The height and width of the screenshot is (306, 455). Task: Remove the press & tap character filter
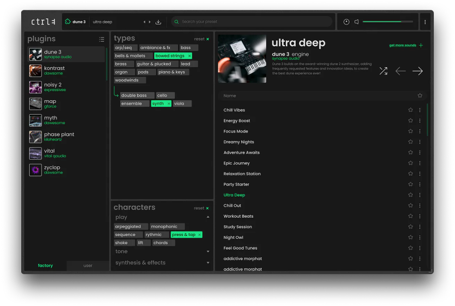pos(199,235)
